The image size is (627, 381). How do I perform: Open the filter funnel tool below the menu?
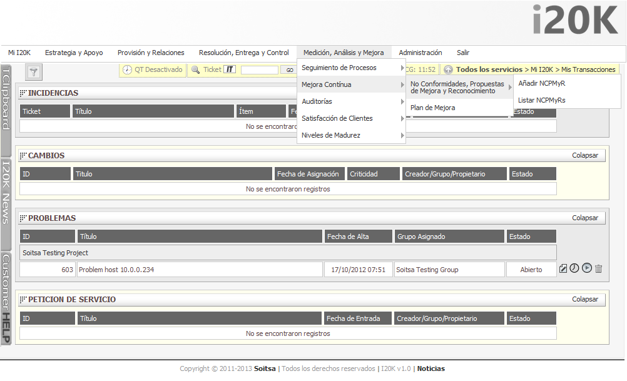click(33, 71)
